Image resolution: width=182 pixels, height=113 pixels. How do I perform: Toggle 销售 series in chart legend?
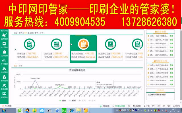point(63,101)
